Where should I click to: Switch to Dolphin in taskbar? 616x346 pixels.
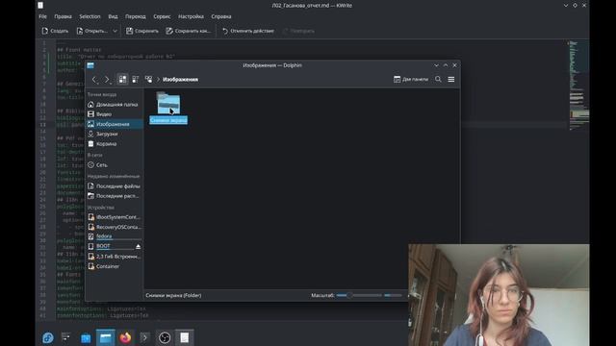tap(105, 337)
